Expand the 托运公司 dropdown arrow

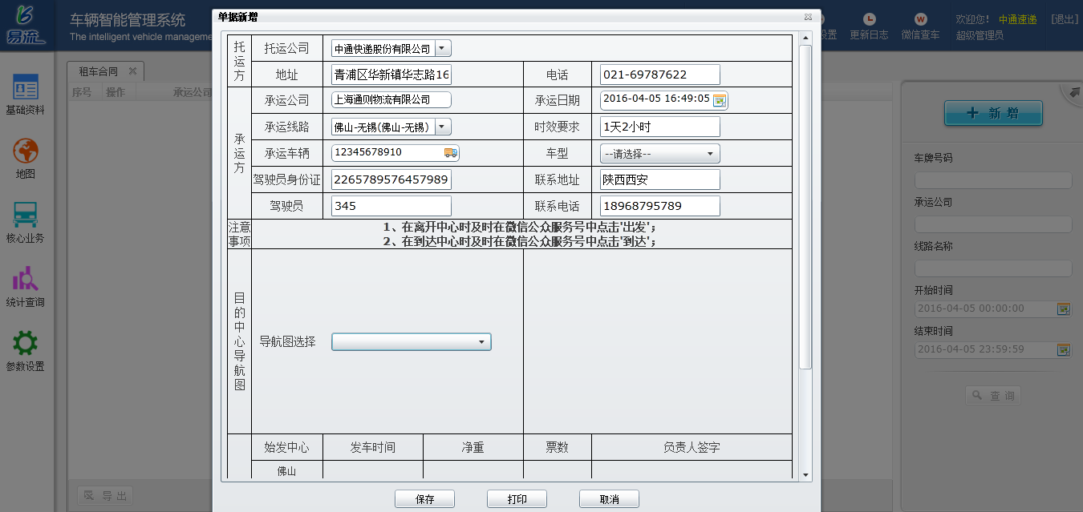(x=443, y=49)
